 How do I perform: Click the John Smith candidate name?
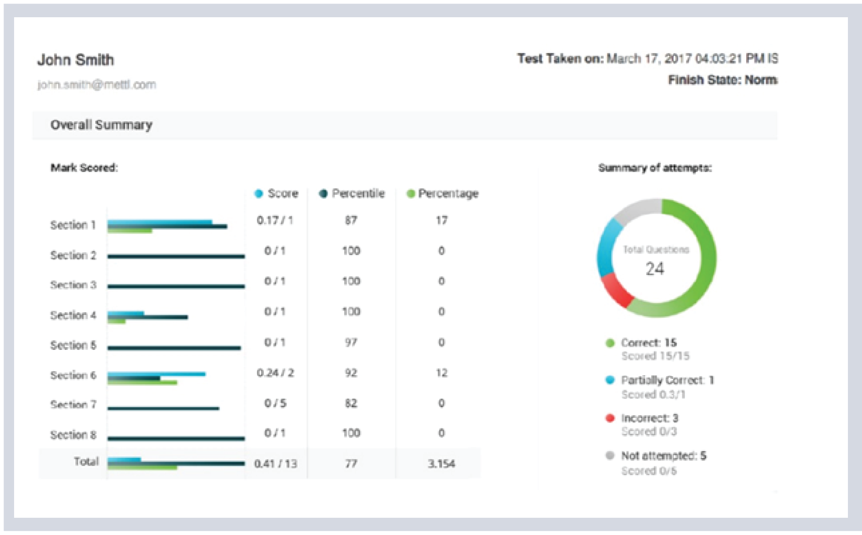[x=75, y=60]
